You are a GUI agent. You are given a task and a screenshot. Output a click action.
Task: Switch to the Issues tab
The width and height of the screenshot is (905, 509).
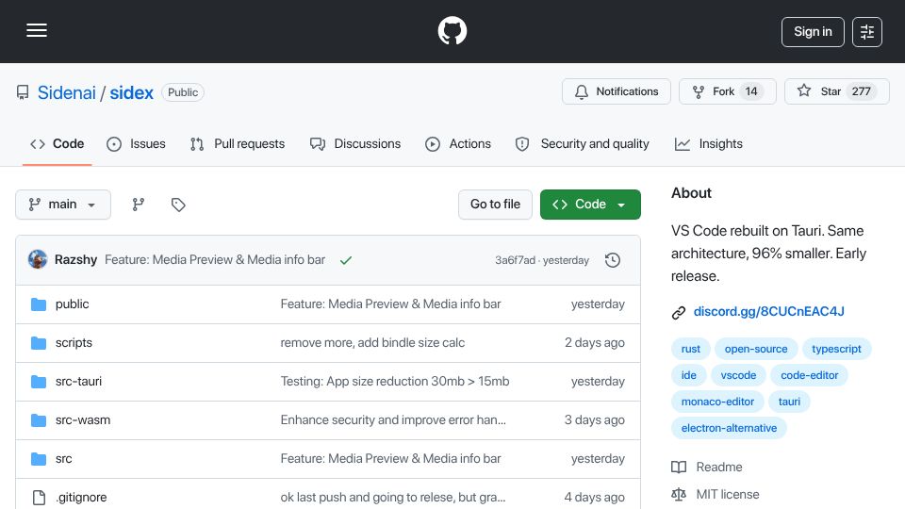(x=136, y=143)
